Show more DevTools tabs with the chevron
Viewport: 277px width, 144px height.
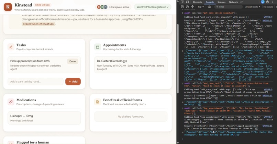click(241, 2)
